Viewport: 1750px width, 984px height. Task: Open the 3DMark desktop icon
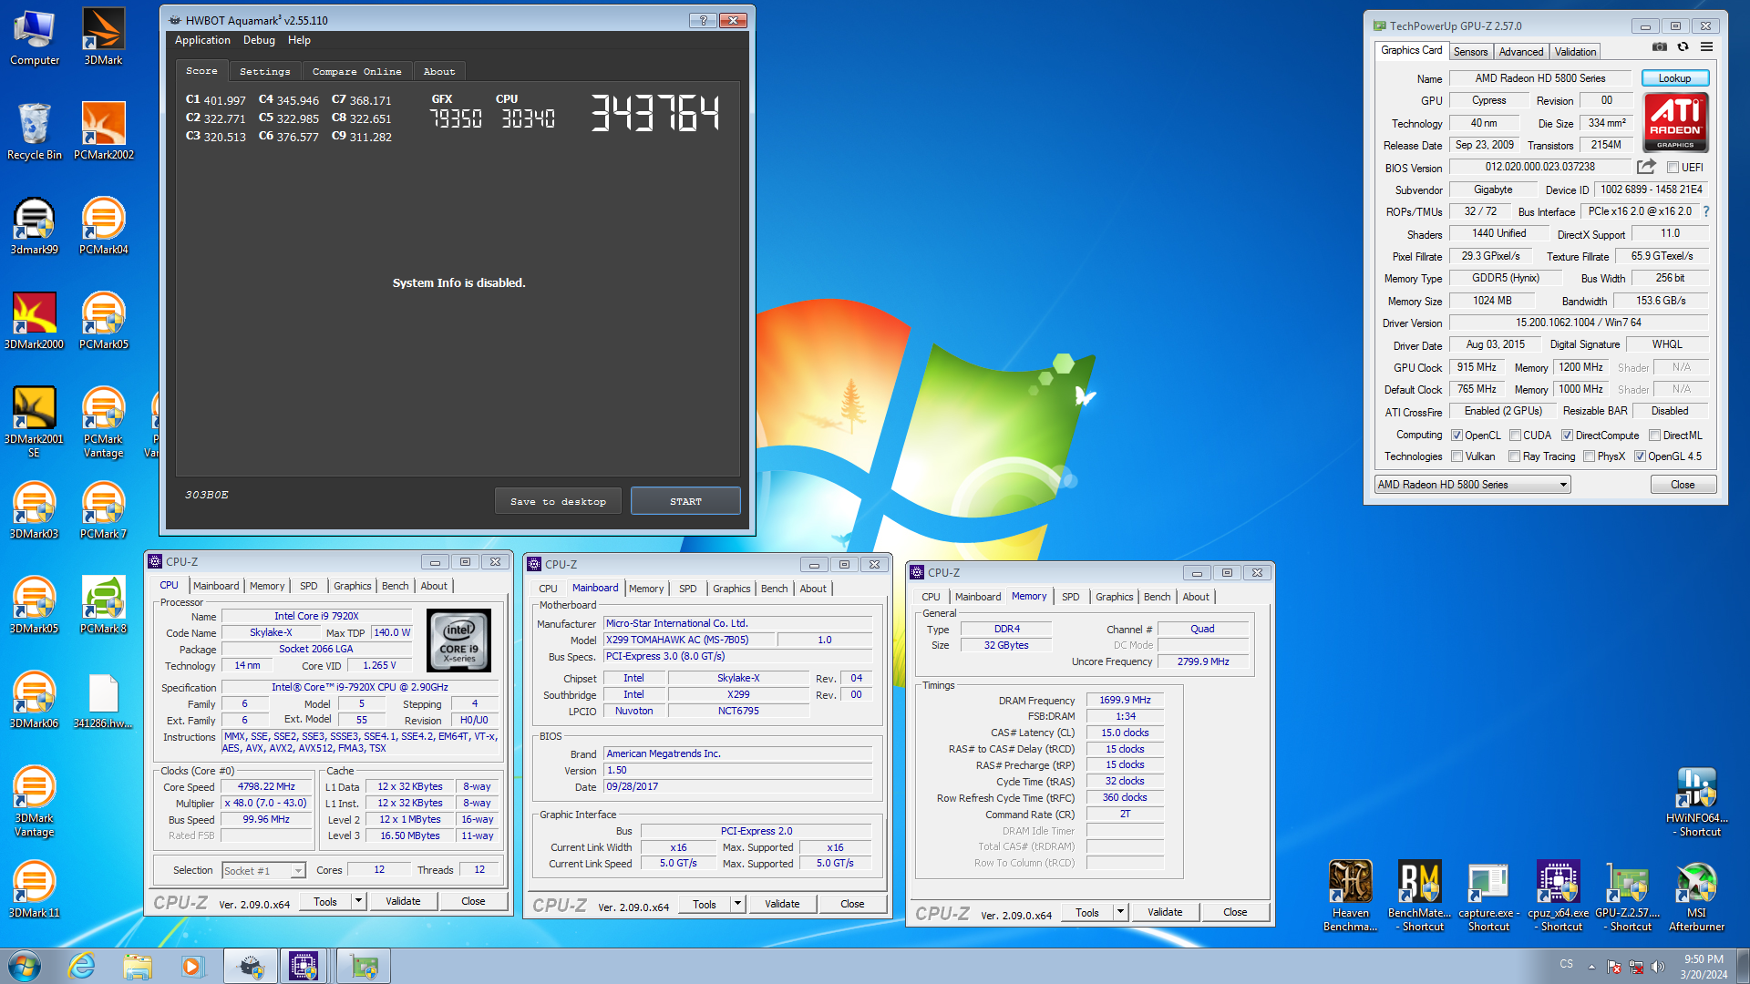103,36
